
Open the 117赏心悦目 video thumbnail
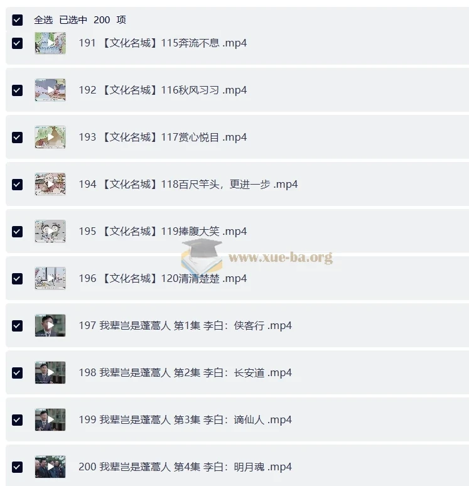50,138
